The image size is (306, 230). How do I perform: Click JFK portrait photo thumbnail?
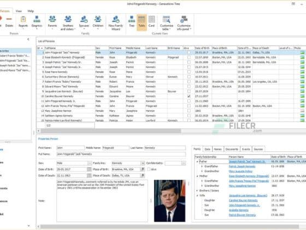pos(169,201)
